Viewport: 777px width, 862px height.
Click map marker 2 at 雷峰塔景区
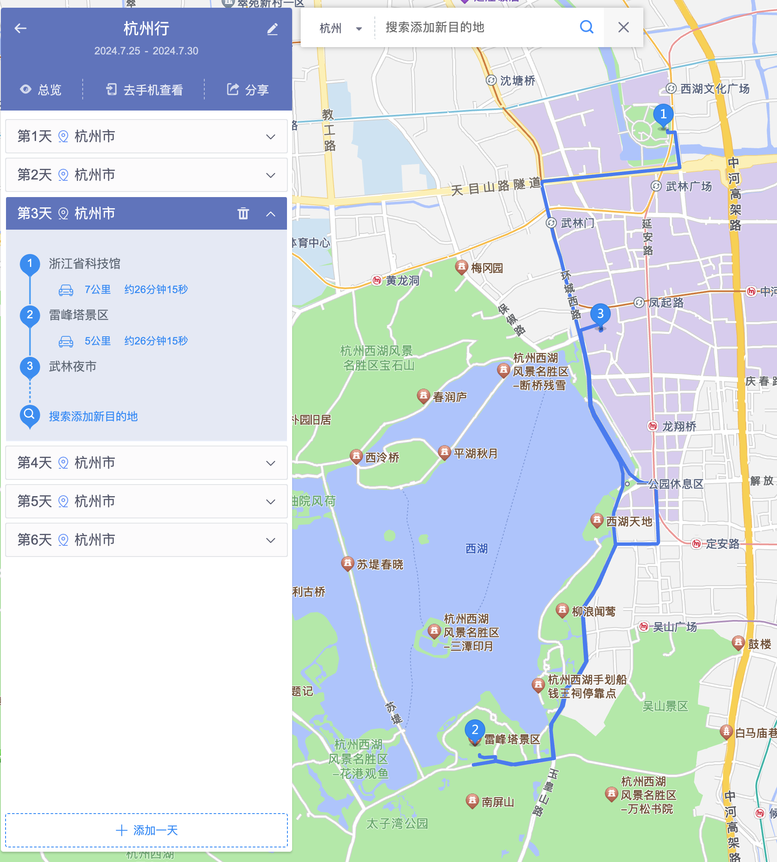click(x=475, y=731)
